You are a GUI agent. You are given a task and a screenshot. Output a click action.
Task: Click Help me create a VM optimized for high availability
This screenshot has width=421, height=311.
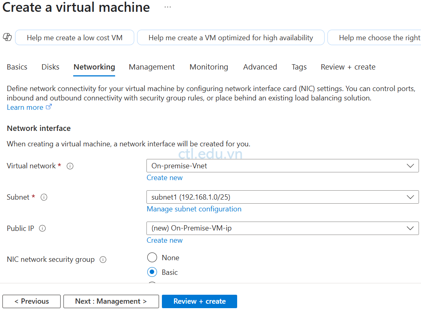(231, 37)
